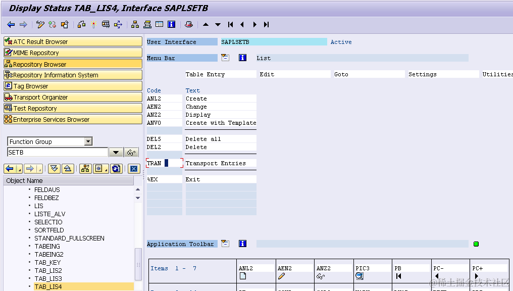Open the Table Entry menu

tap(221, 74)
